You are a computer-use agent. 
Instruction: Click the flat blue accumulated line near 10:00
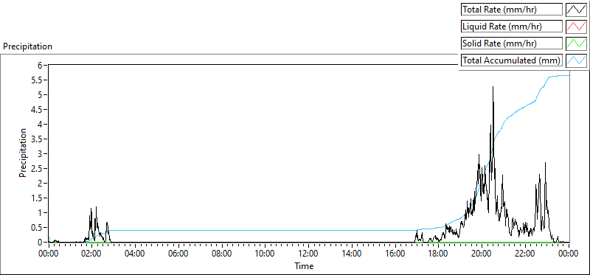coord(265,230)
